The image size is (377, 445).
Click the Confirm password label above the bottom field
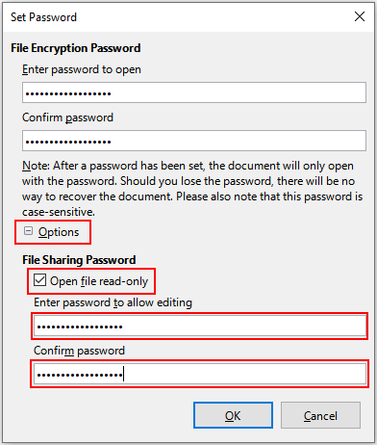pos(79,351)
